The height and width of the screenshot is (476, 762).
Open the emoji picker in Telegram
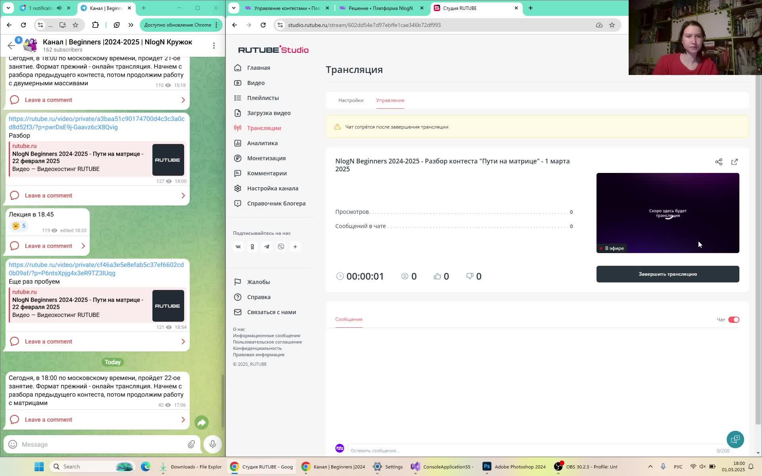(x=13, y=444)
